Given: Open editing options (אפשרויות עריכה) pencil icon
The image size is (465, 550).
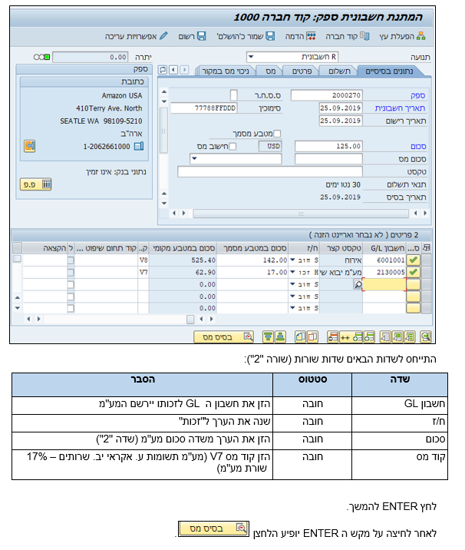Looking at the screenshot, I should tap(163, 36).
